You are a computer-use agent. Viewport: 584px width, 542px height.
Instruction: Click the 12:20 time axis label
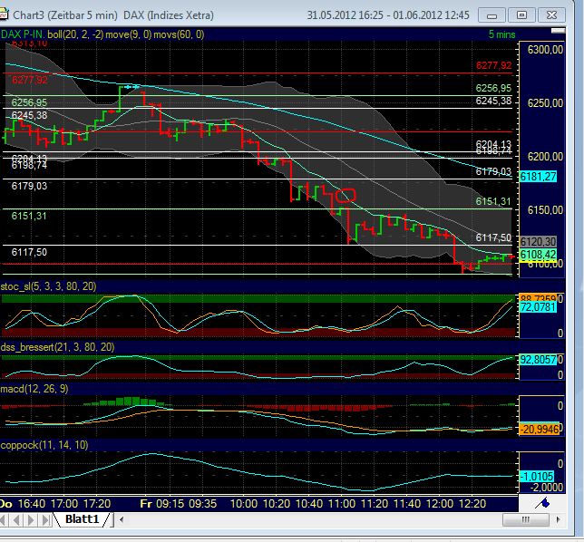coord(472,504)
